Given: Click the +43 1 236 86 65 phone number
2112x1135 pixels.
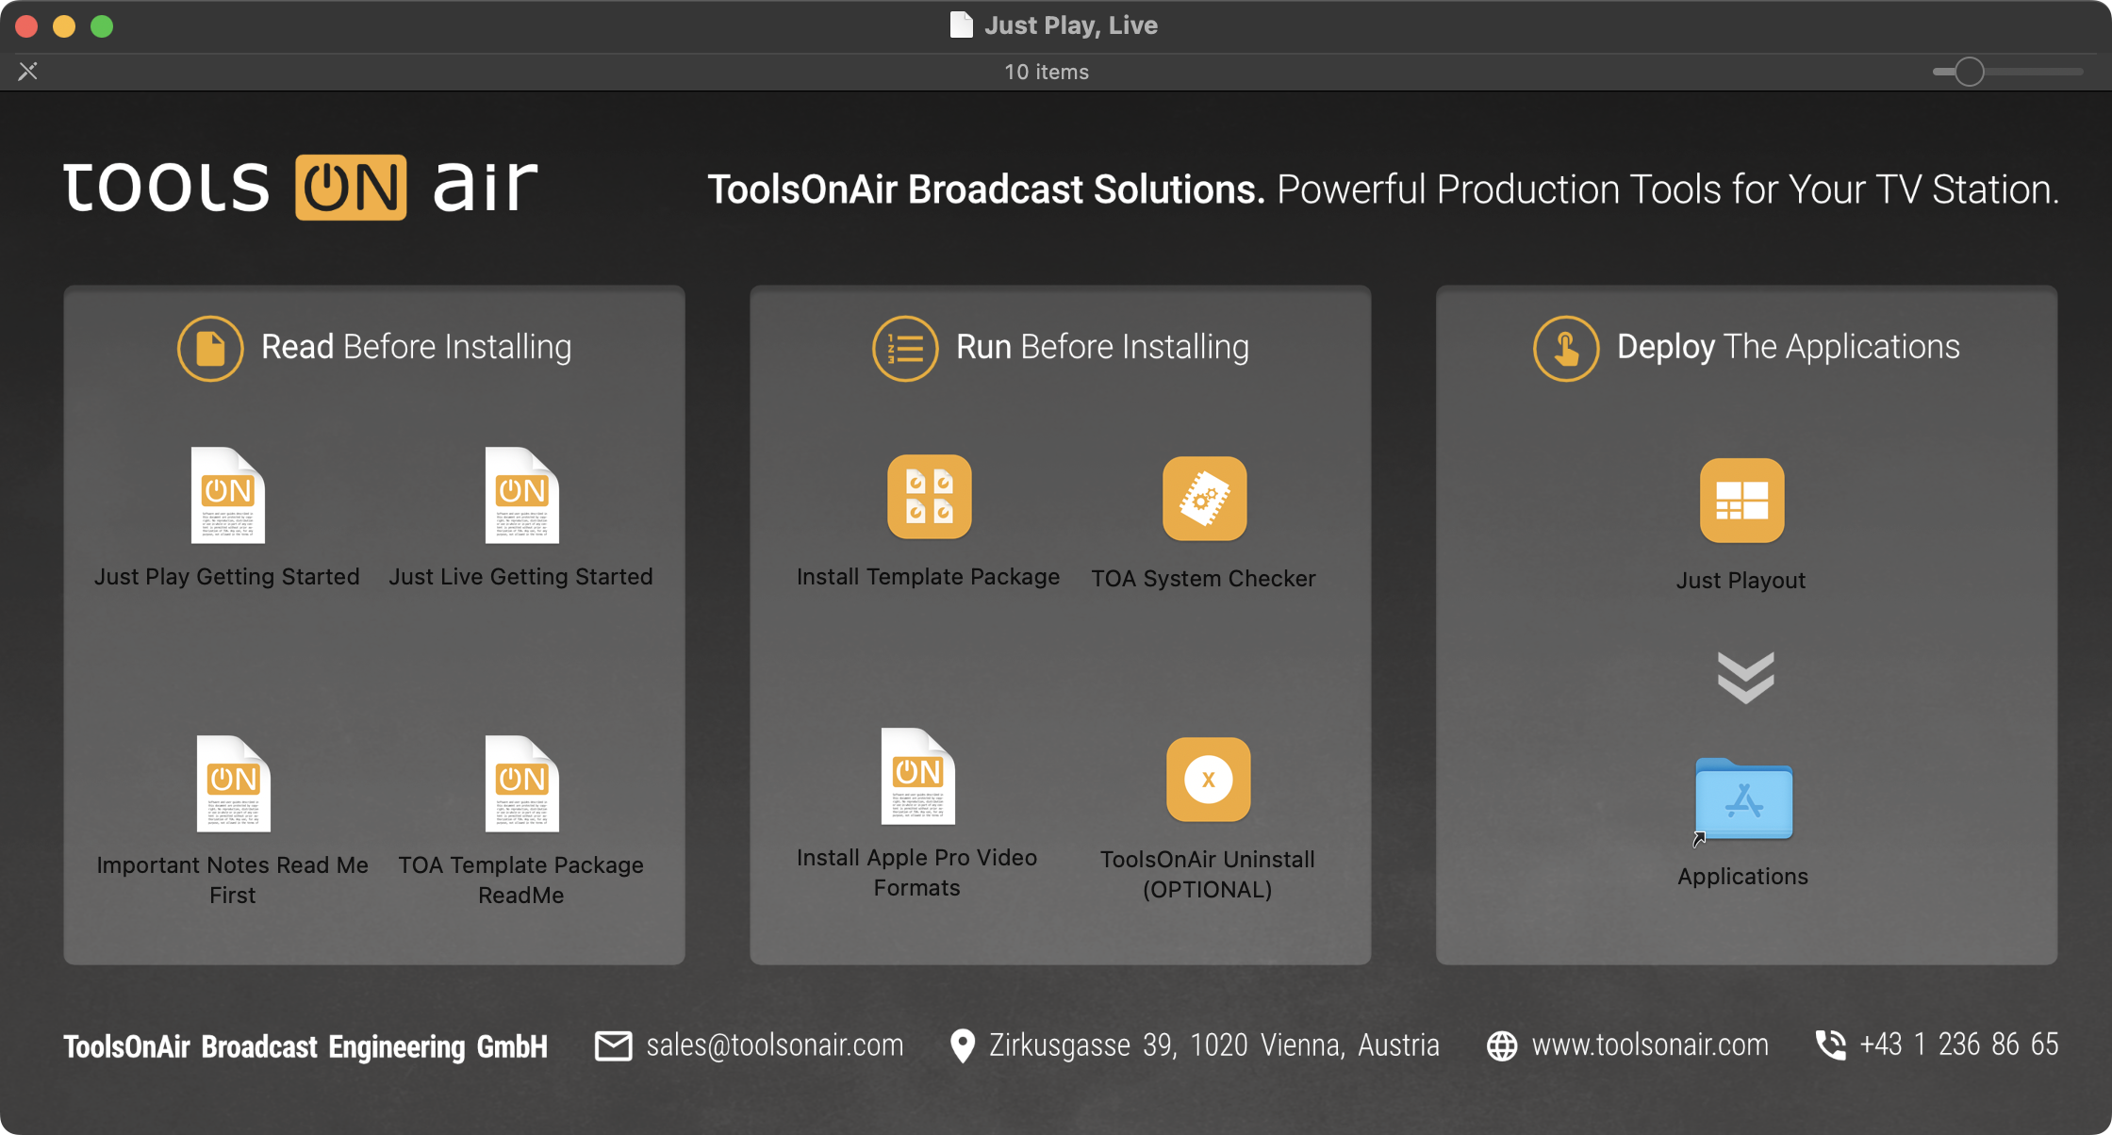Looking at the screenshot, I should click(1959, 1045).
